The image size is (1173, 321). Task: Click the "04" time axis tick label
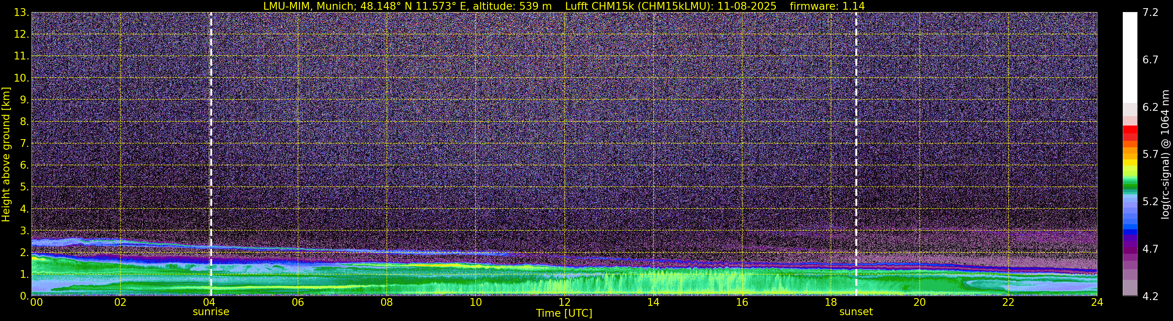pos(209,302)
